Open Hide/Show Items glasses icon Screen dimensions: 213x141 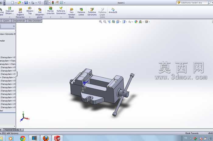pyautogui.click(x=130, y=22)
